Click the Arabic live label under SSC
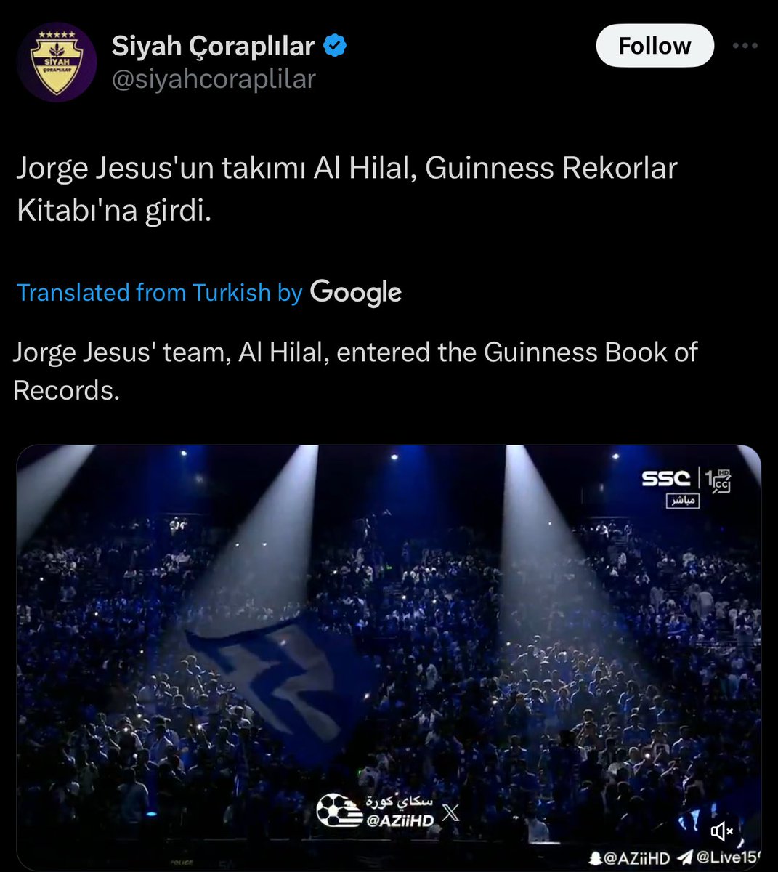778x872 pixels. [x=683, y=501]
